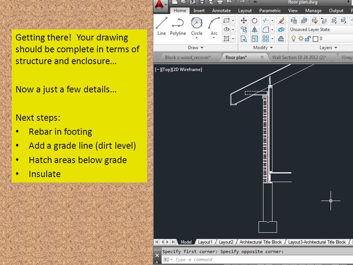This screenshot has height=265, width=353.
Task: Choose the Ellipse tool icon
Action: [227, 29]
